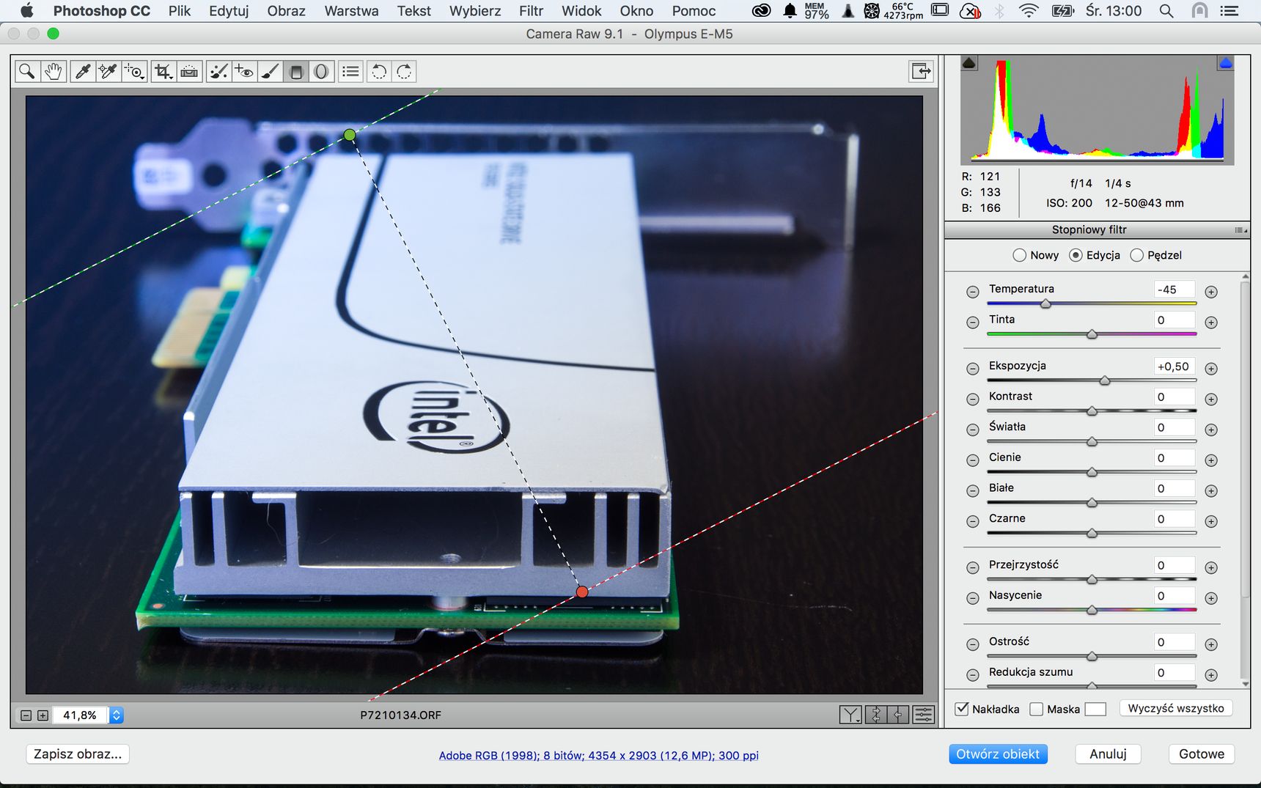Select the Edycja radio button
This screenshot has height=788, width=1261.
(x=1076, y=255)
